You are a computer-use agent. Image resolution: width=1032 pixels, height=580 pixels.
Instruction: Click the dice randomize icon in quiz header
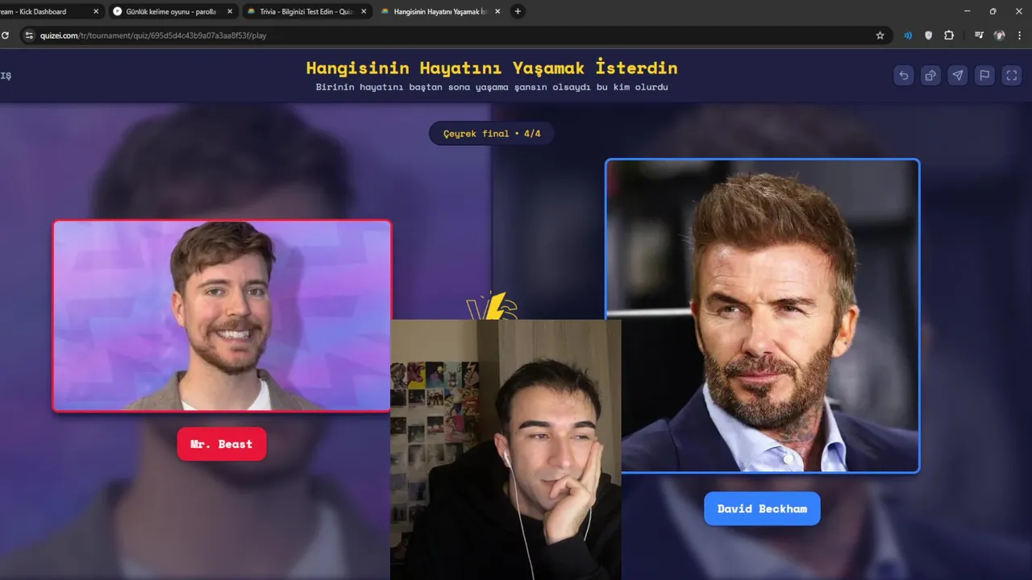click(930, 75)
